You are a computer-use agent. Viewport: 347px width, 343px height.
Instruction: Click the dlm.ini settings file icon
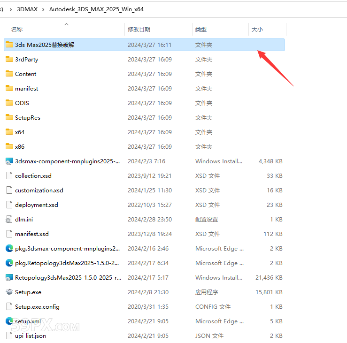click(9, 220)
